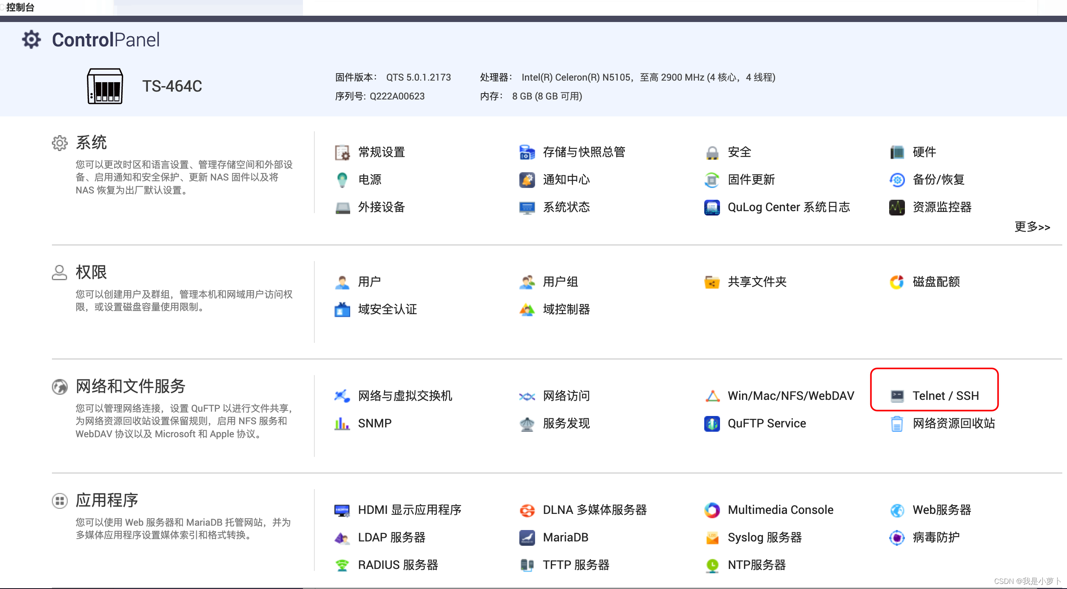Click the Users (用户) icon
The height and width of the screenshot is (589, 1067).
click(342, 282)
